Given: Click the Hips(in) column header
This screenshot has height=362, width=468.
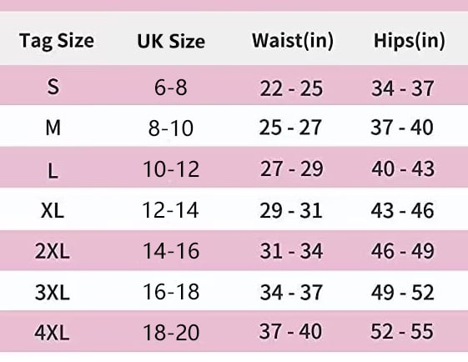Looking at the screenshot, I should (410, 41).
